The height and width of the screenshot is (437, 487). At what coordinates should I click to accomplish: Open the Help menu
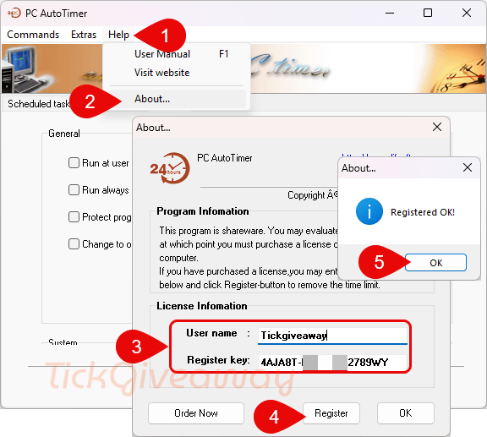pyautogui.click(x=118, y=35)
